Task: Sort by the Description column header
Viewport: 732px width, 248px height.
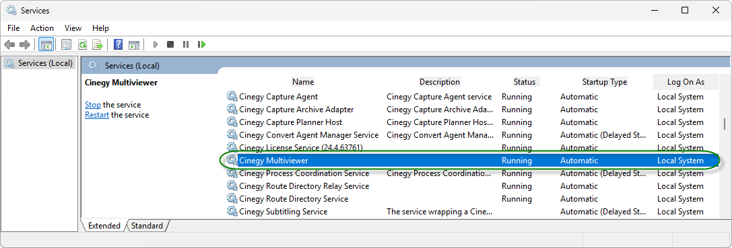Action: (439, 81)
